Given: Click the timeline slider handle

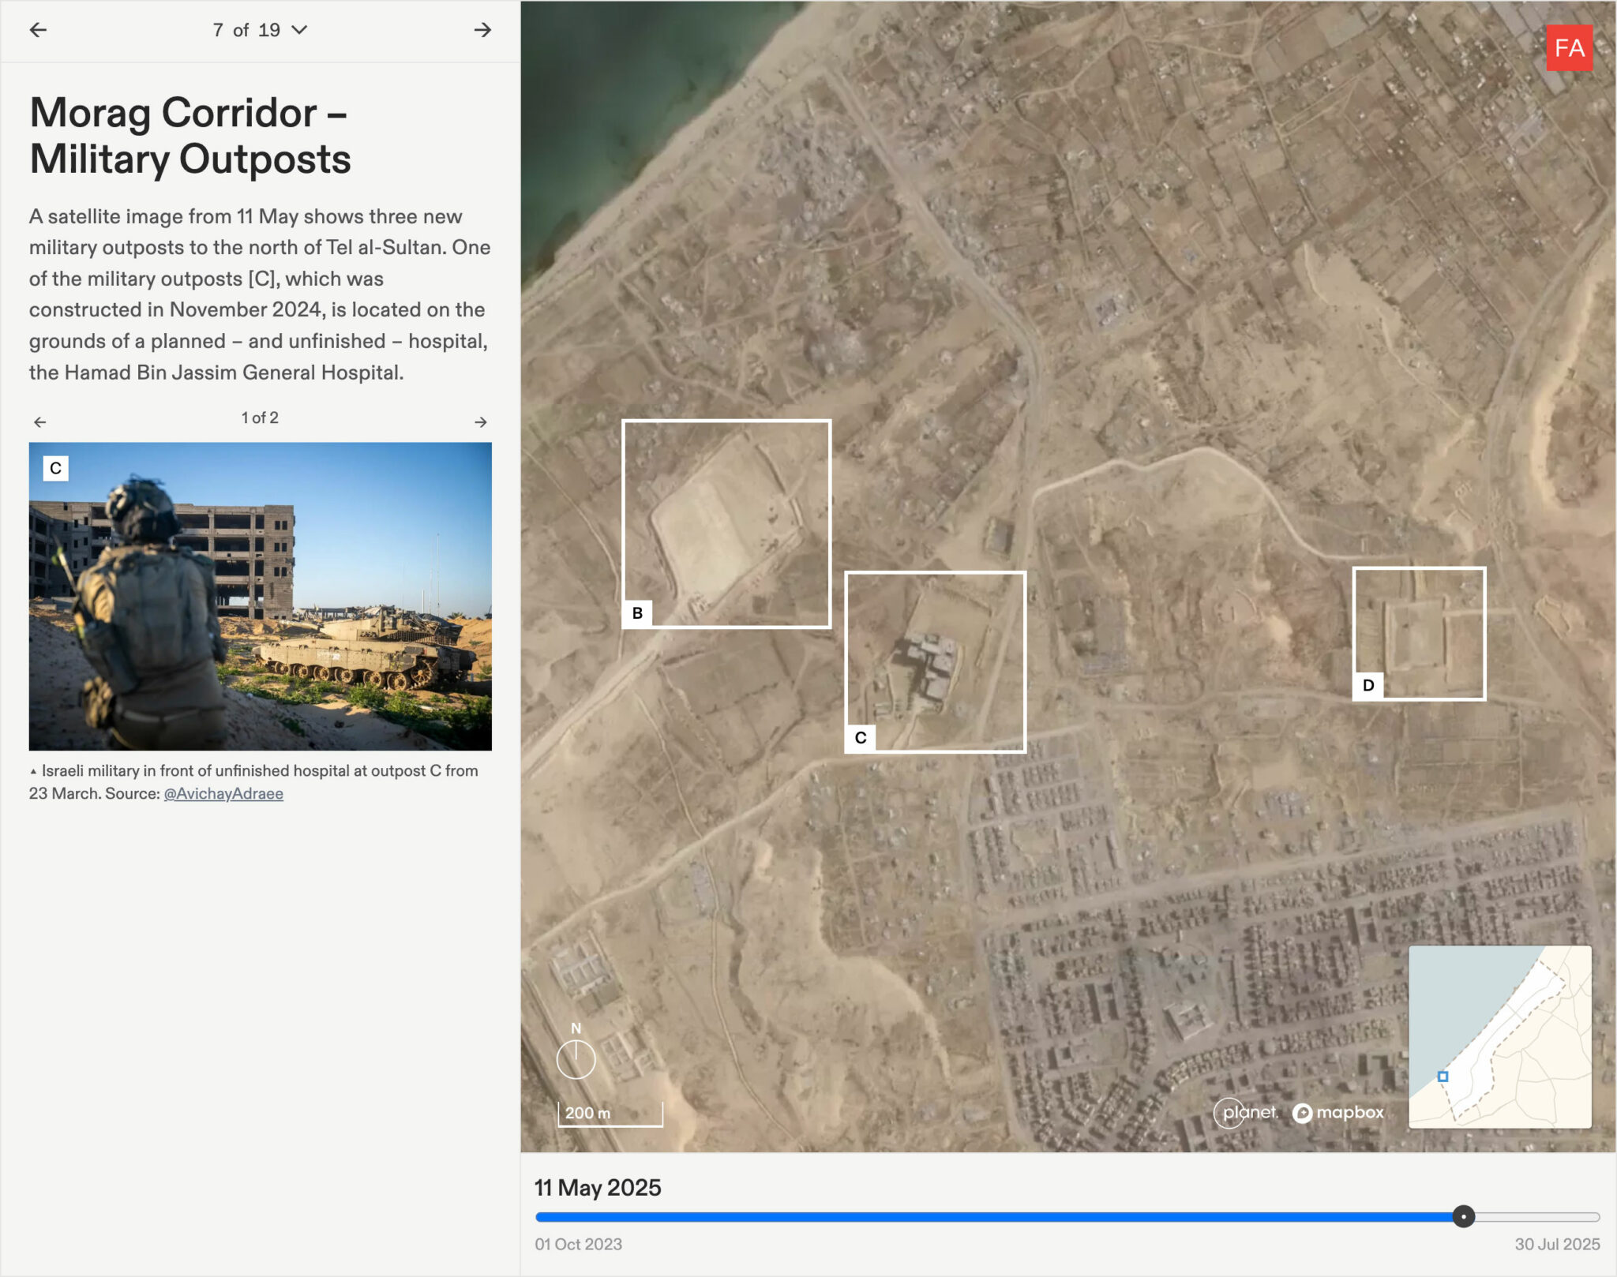Looking at the screenshot, I should (x=1463, y=1217).
